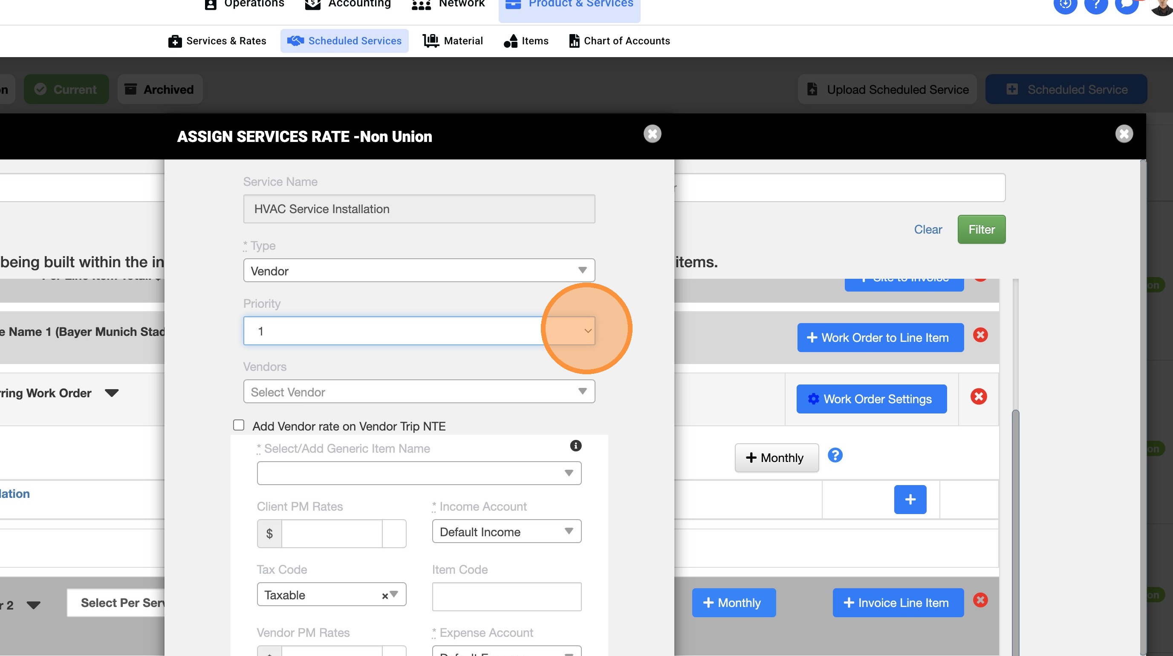The height and width of the screenshot is (656, 1173).
Task: Click the Clear link
Action: coord(927,229)
